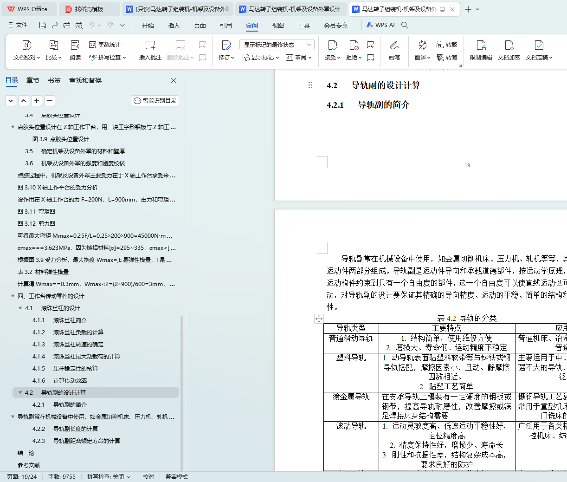Open new tab options arrow beside plus
The width and height of the screenshot is (567, 482).
tap(477, 9)
